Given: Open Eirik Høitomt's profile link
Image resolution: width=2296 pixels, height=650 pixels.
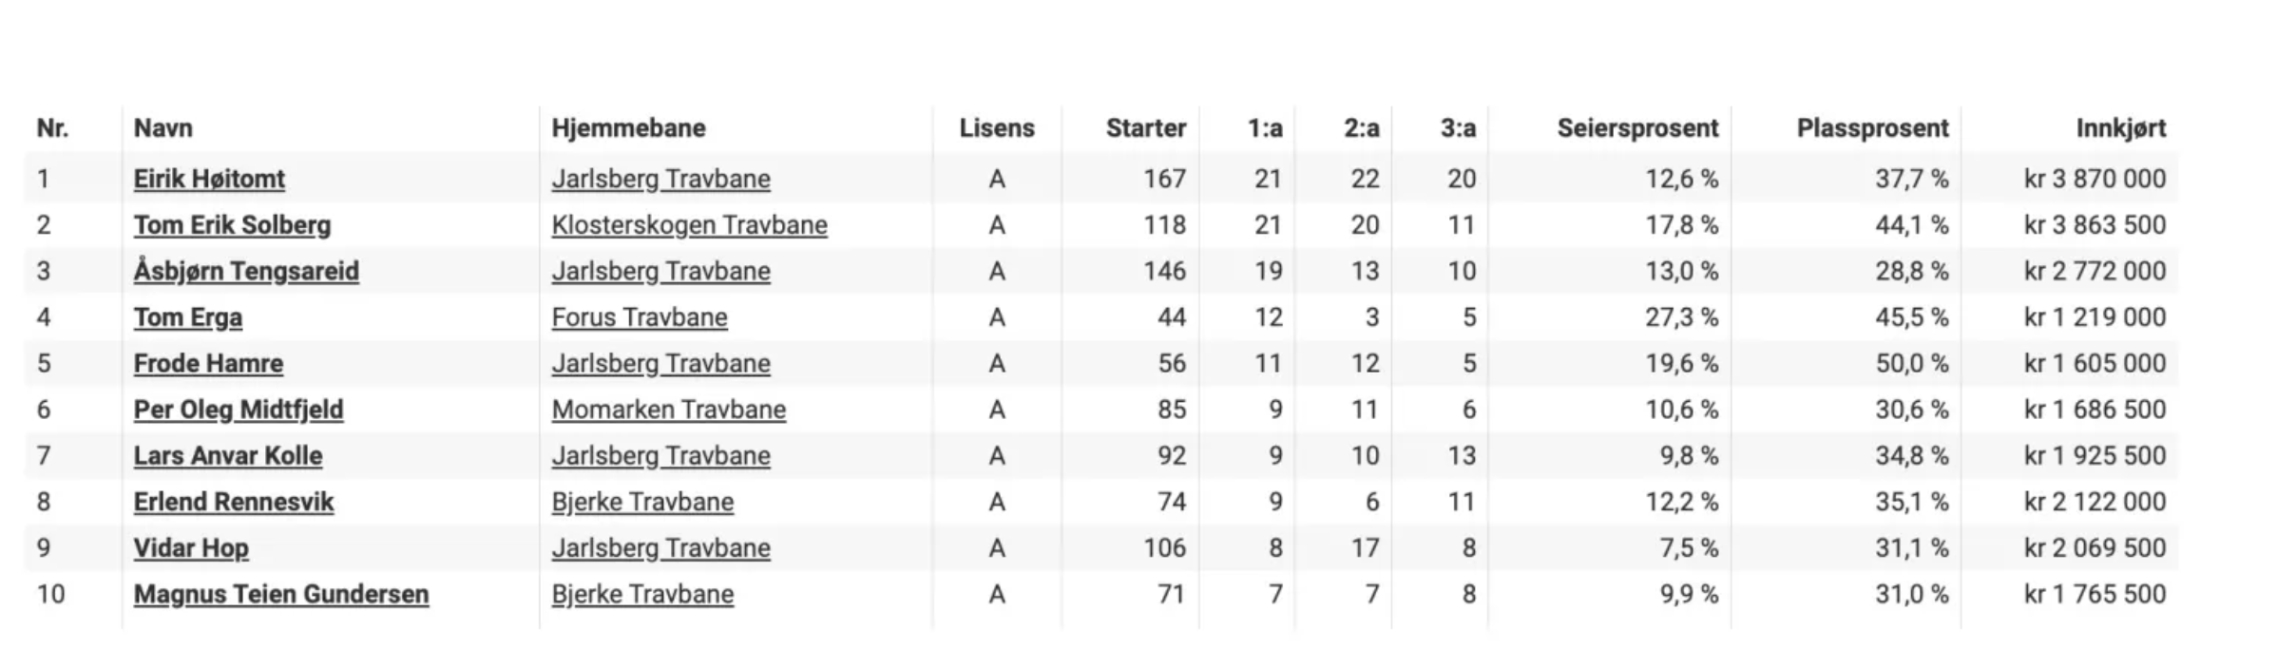Looking at the screenshot, I should click(x=209, y=179).
